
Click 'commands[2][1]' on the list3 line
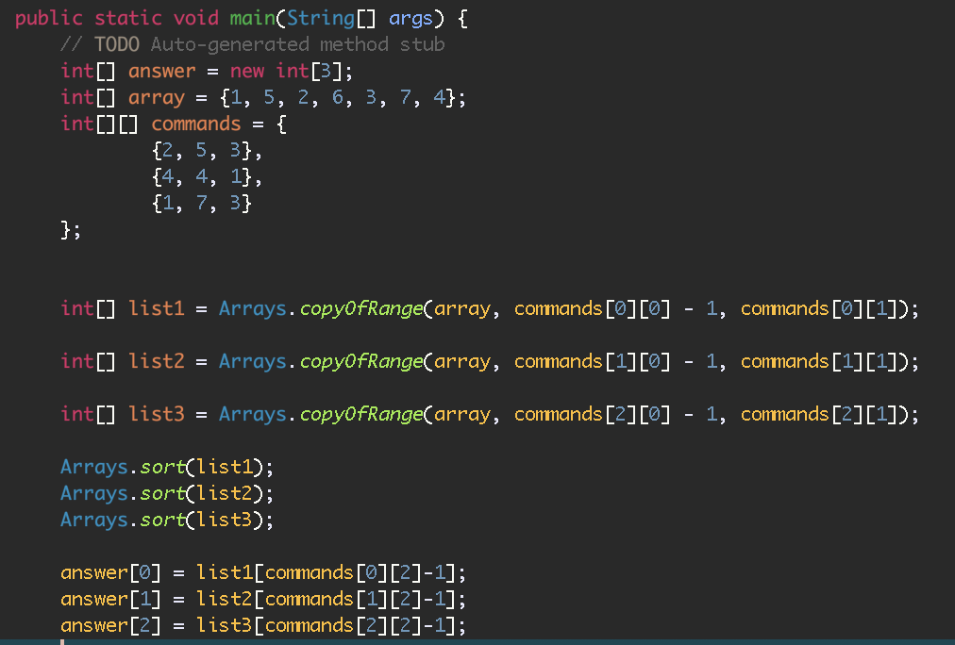click(x=818, y=415)
